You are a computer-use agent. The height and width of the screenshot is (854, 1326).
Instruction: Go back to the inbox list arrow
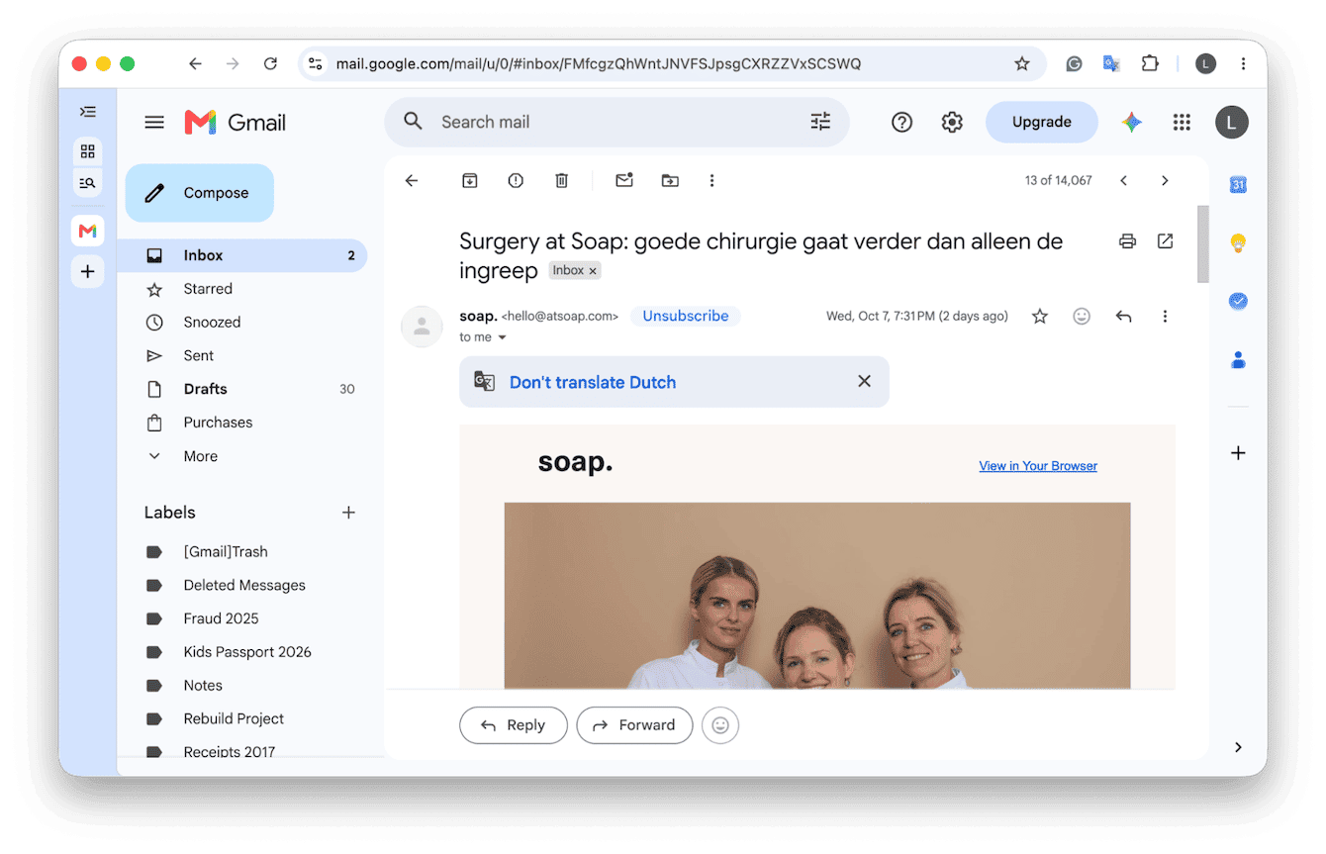[412, 180]
